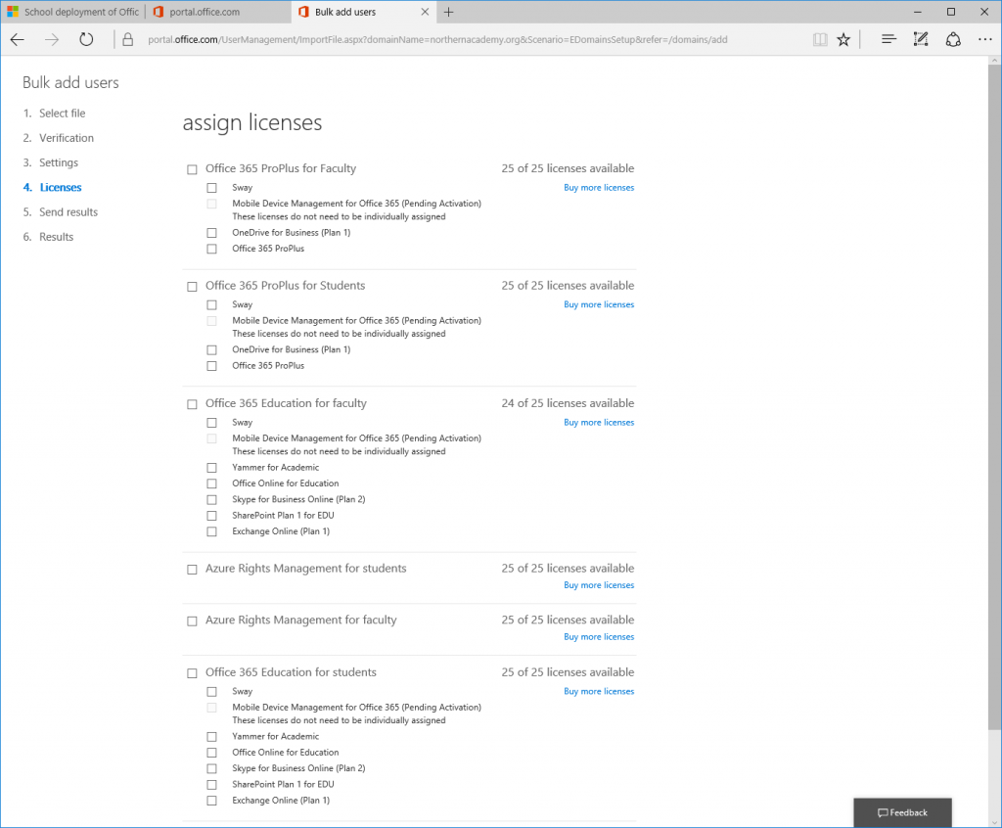Close the Bulk add users tab

click(x=425, y=12)
